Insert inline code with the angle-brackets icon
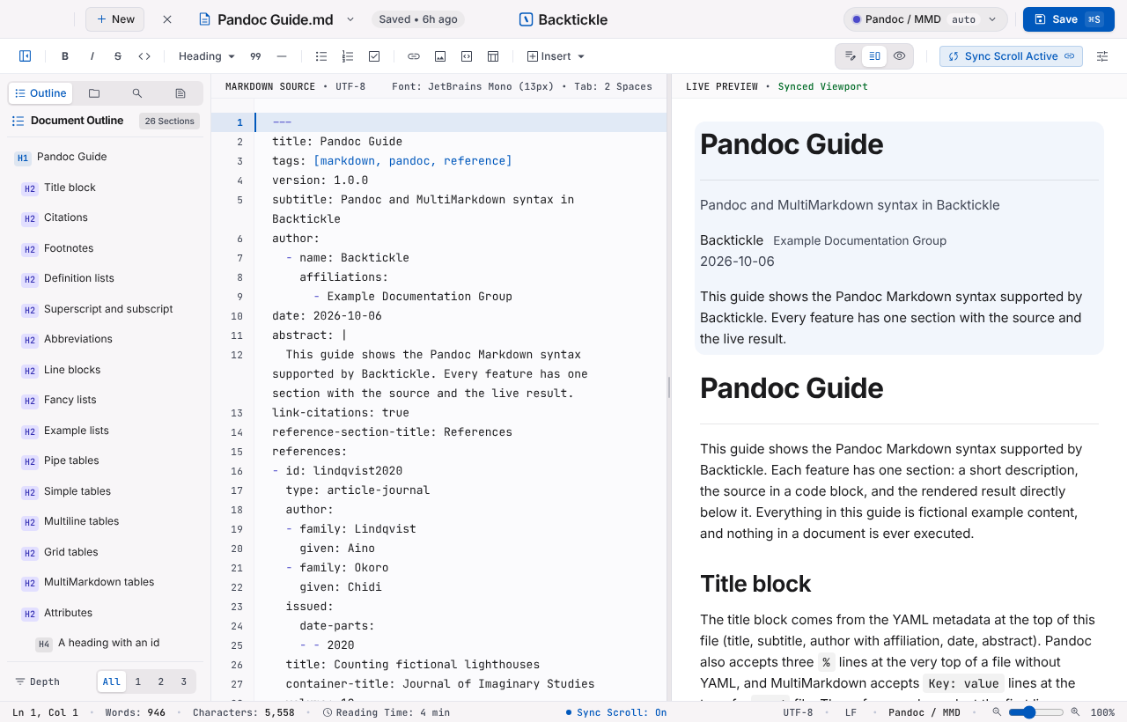The image size is (1127, 722). pyautogui.click(x=144, y=56)
